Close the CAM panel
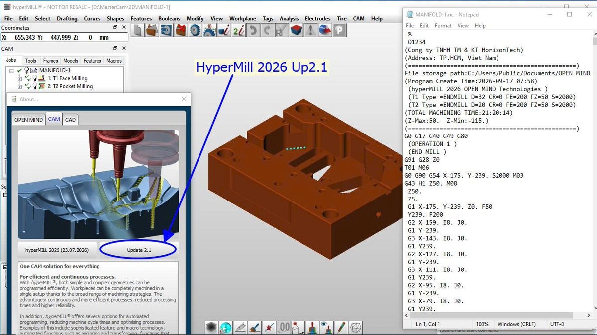 [x=123, y=49]
